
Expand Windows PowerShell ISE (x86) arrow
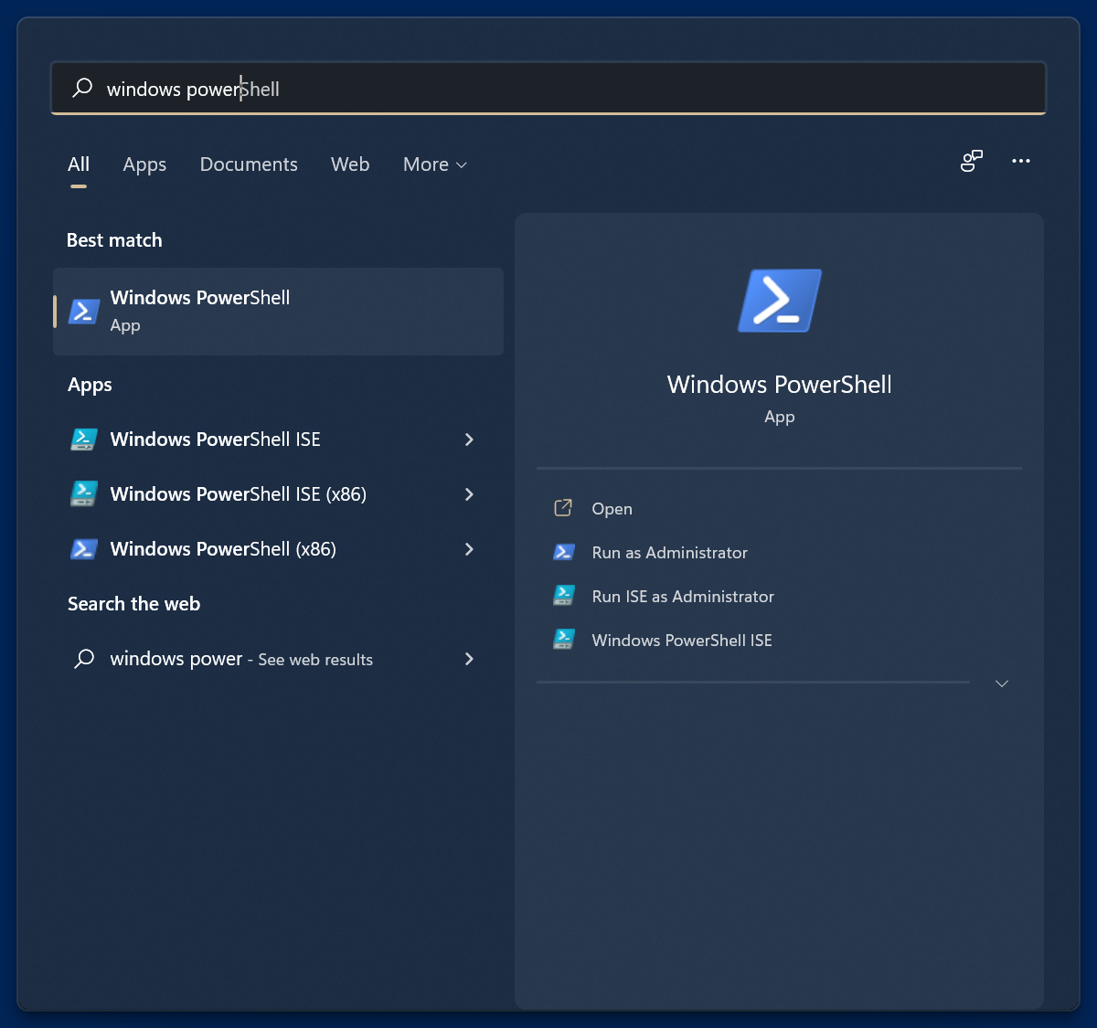(x=469, y=494)
